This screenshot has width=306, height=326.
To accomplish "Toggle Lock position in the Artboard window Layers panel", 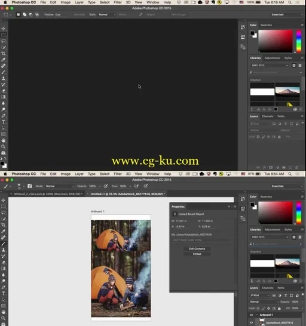I will 269,308.
